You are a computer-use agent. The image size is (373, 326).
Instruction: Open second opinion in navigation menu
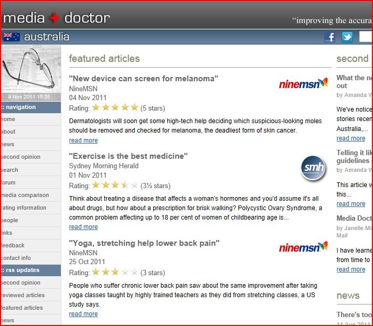(30, 157)
